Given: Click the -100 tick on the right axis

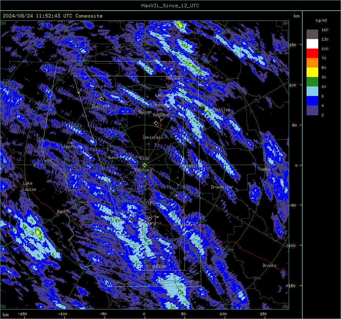Looking at the screenshot, I should (x=291, y=245).
